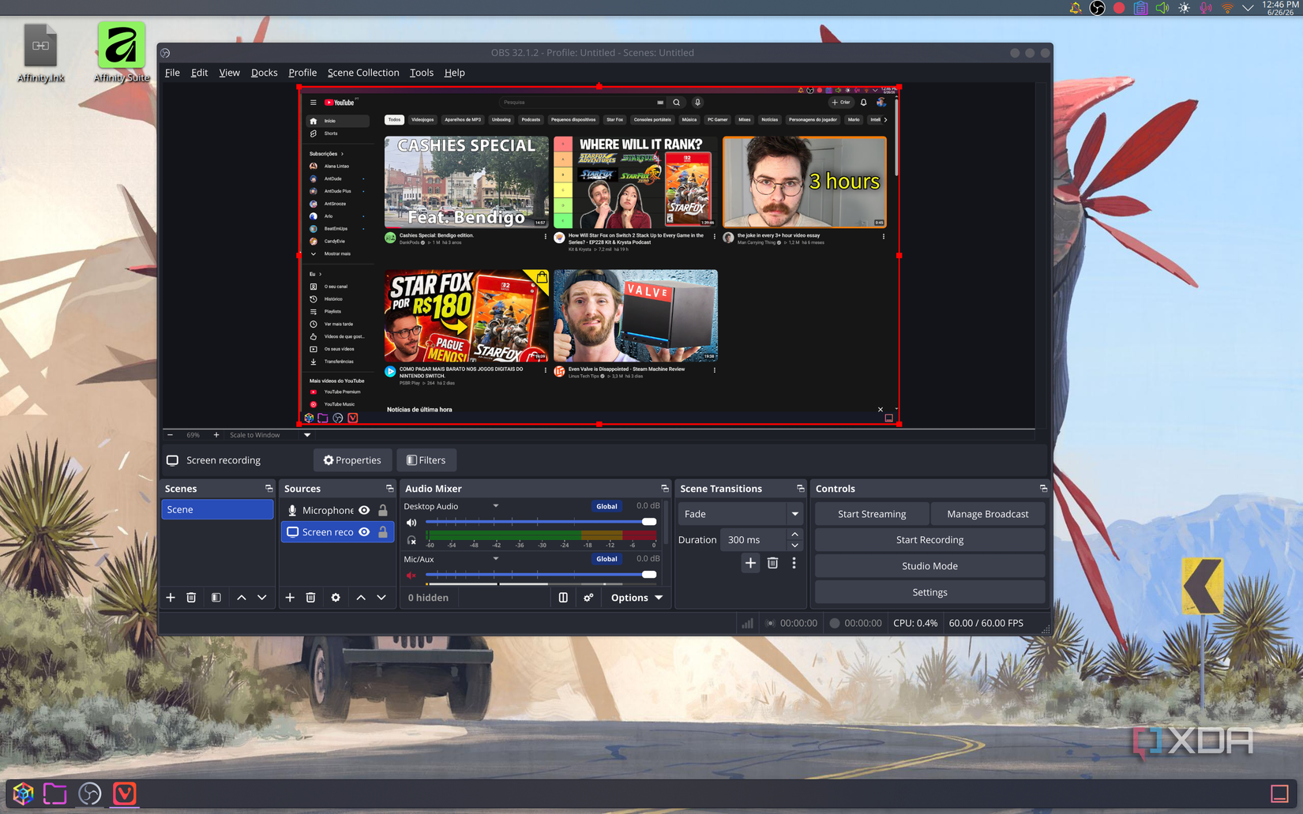Open the Audio Mixer Options dropdown
Viewport: 1303px width, 814px height.
[x=636, y=598]
